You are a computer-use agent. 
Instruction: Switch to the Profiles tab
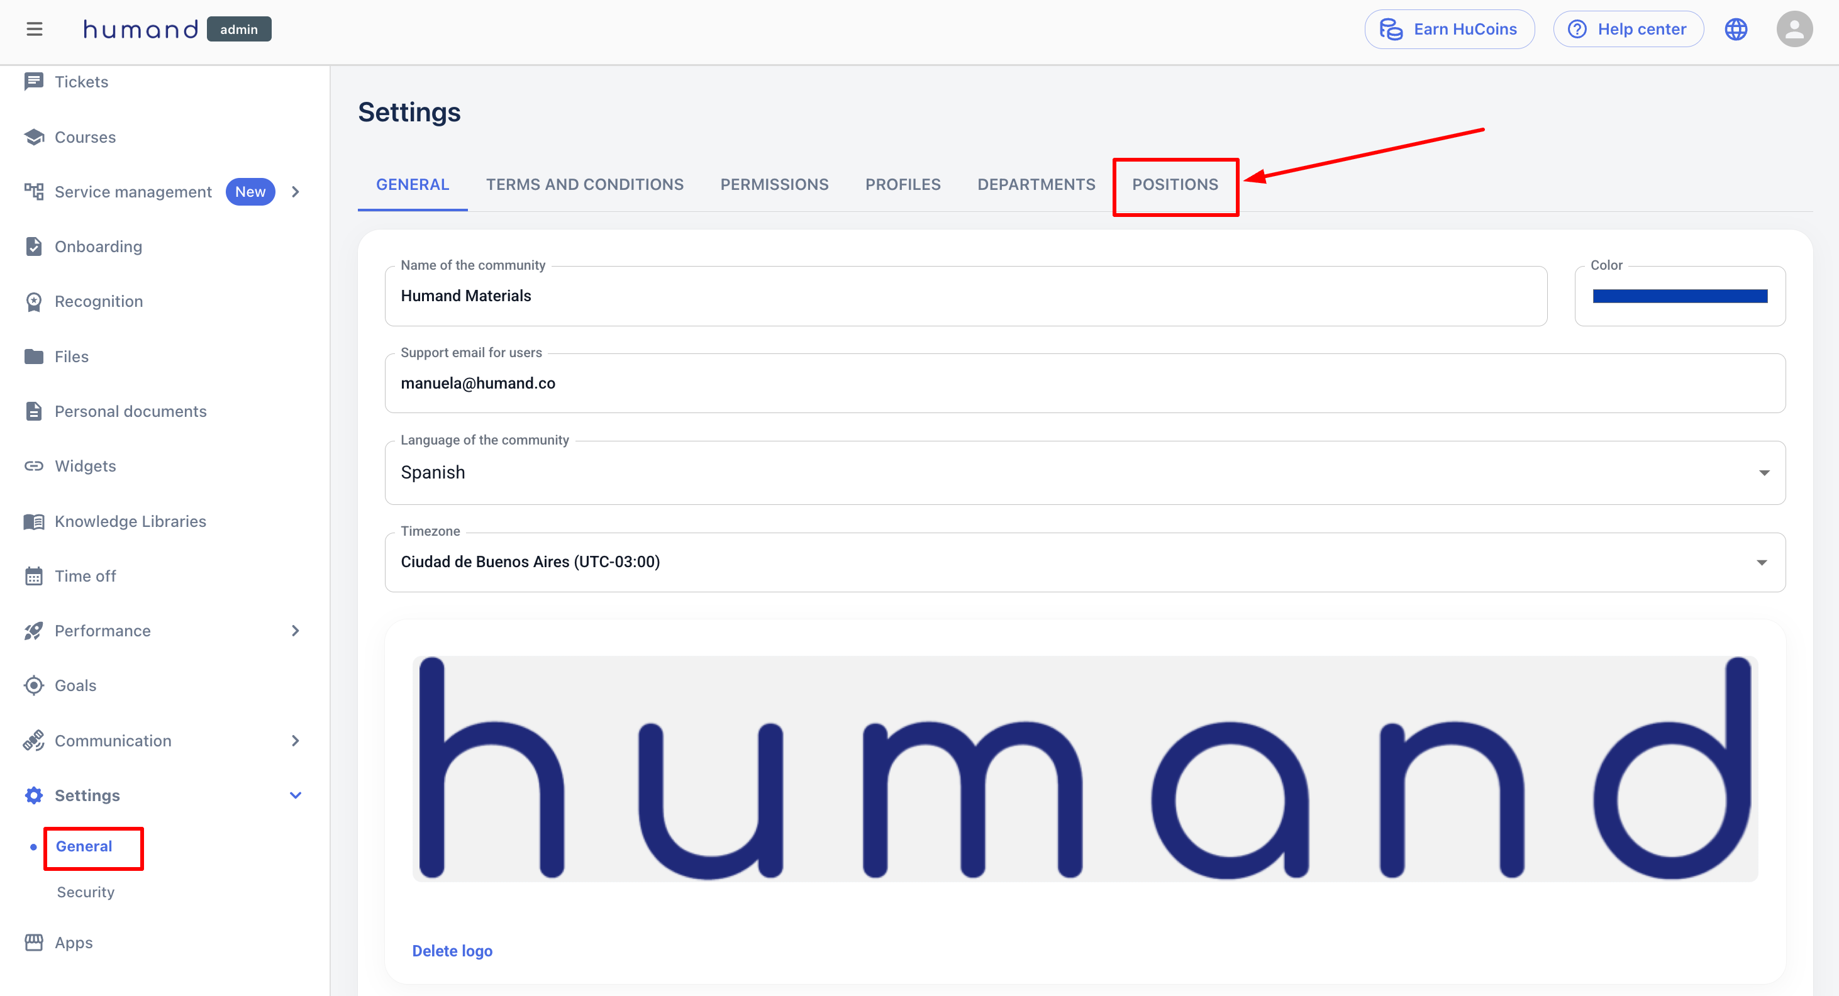(x=903, y=184)
